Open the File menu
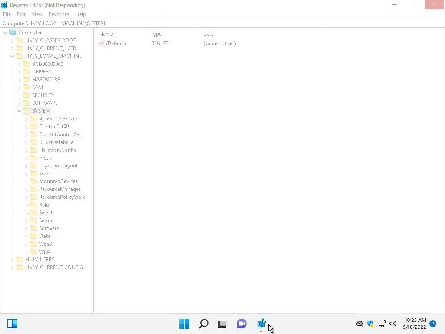Viewport: 445px width, 334px height. coord(7,14)
